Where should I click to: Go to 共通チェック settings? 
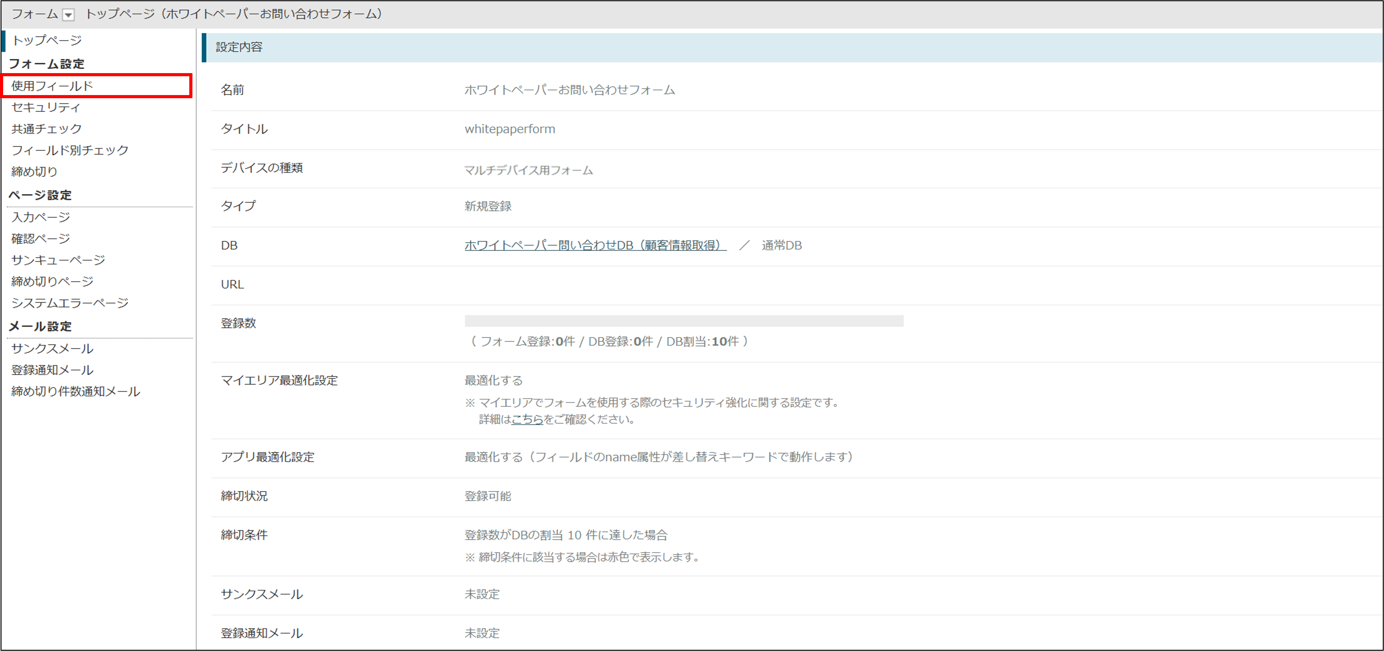[47, 129]
